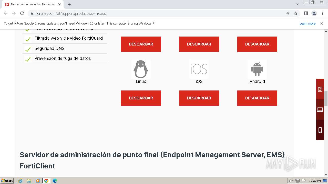Open the Chrome side panel icon
The width and height of the screenshot is (328, 184).
306,13
